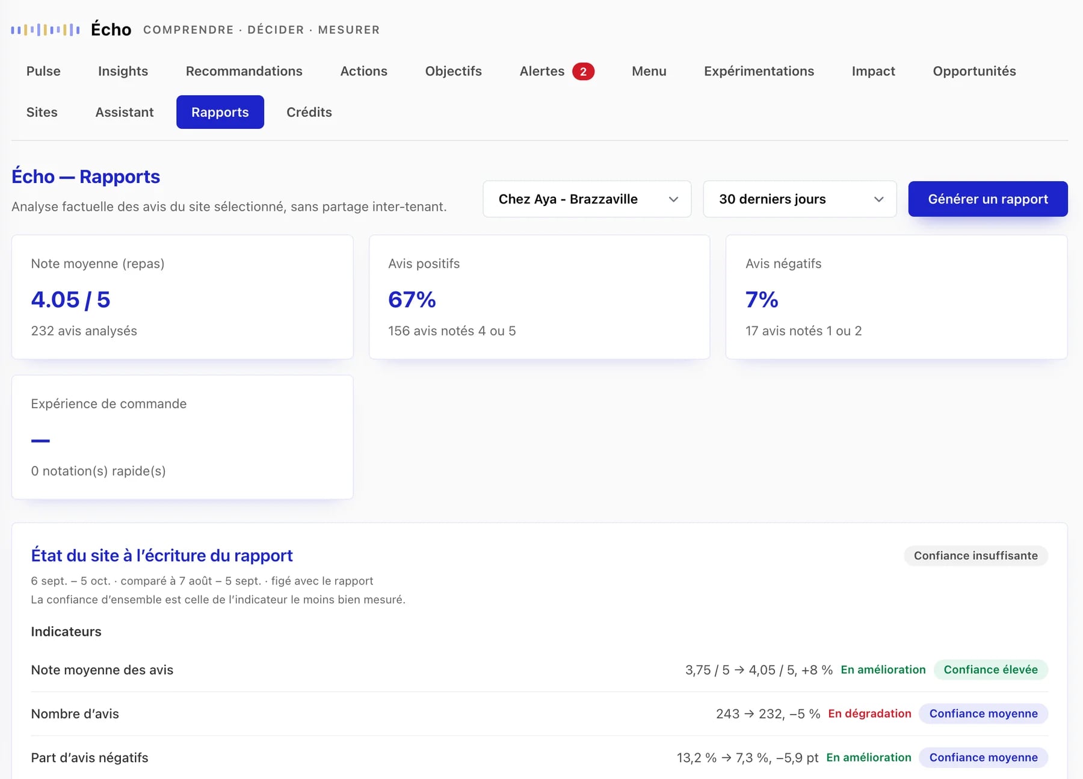This screenshot has height=779, width=1083.
Task: Go to the Impact tab
Action: pos(873,71)
